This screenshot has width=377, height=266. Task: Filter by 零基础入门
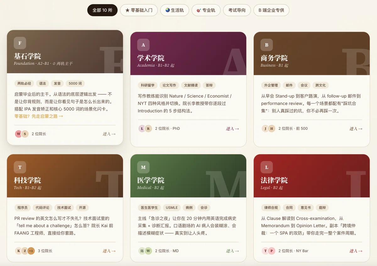pos(139,10)
